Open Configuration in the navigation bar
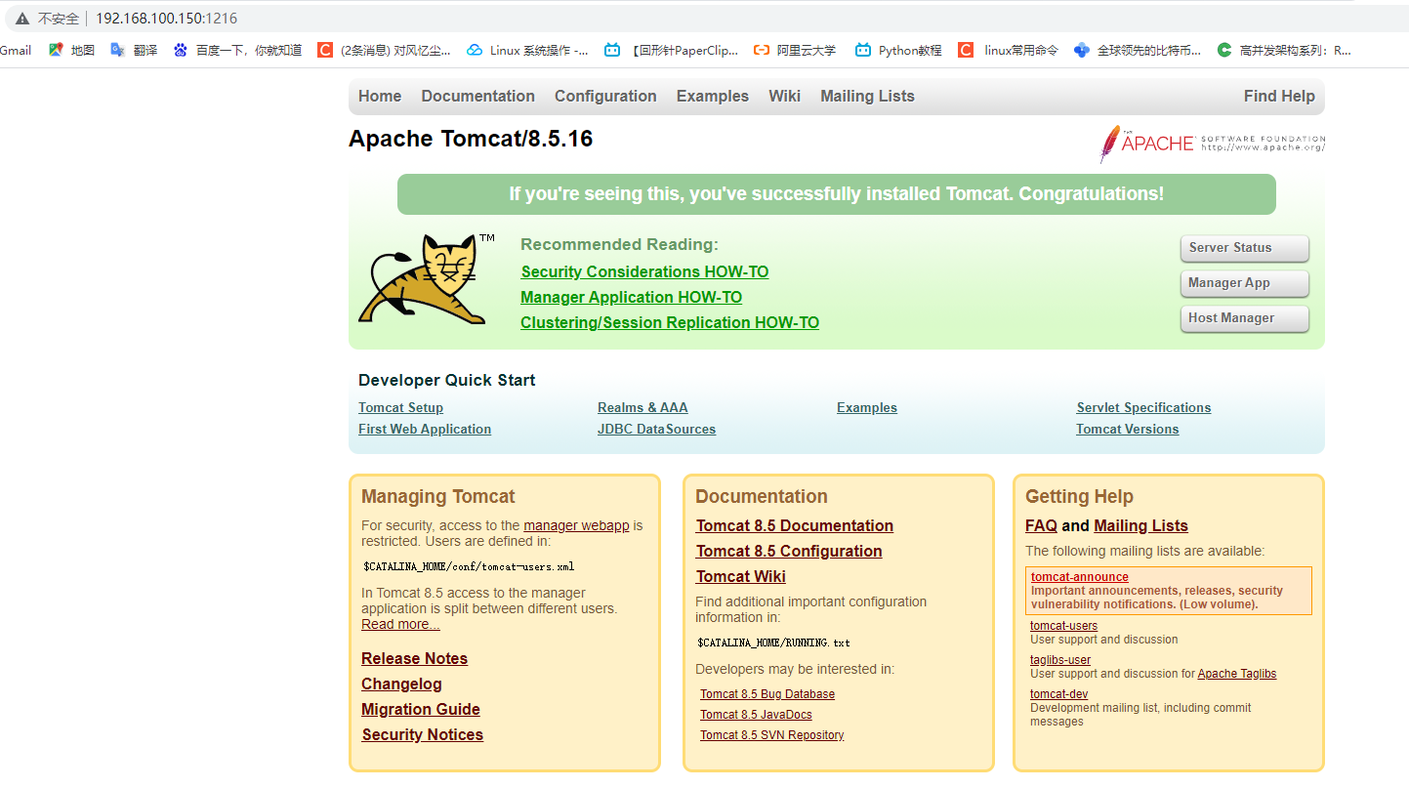 pos(605,96)
